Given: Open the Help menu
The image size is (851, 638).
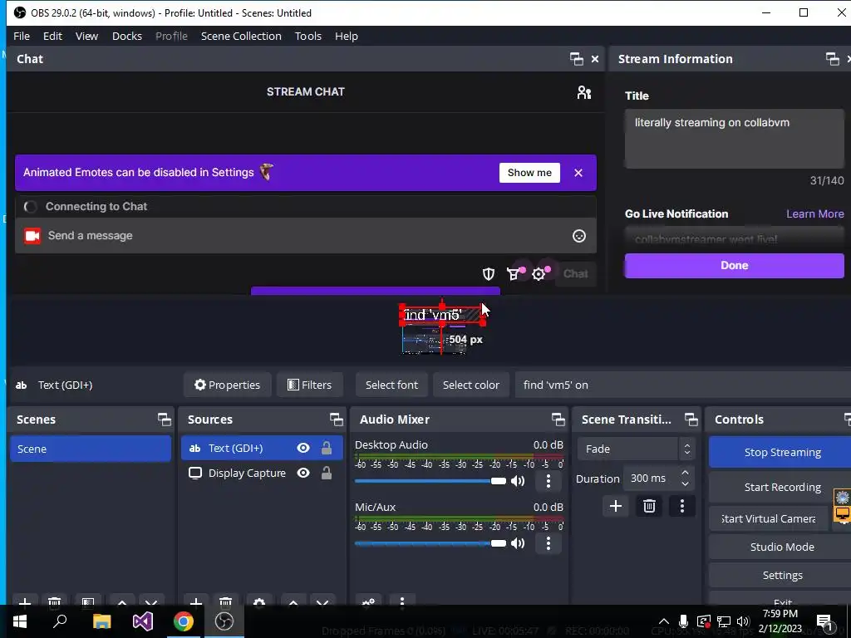Looking at the screenshot, I should point(347,37).
